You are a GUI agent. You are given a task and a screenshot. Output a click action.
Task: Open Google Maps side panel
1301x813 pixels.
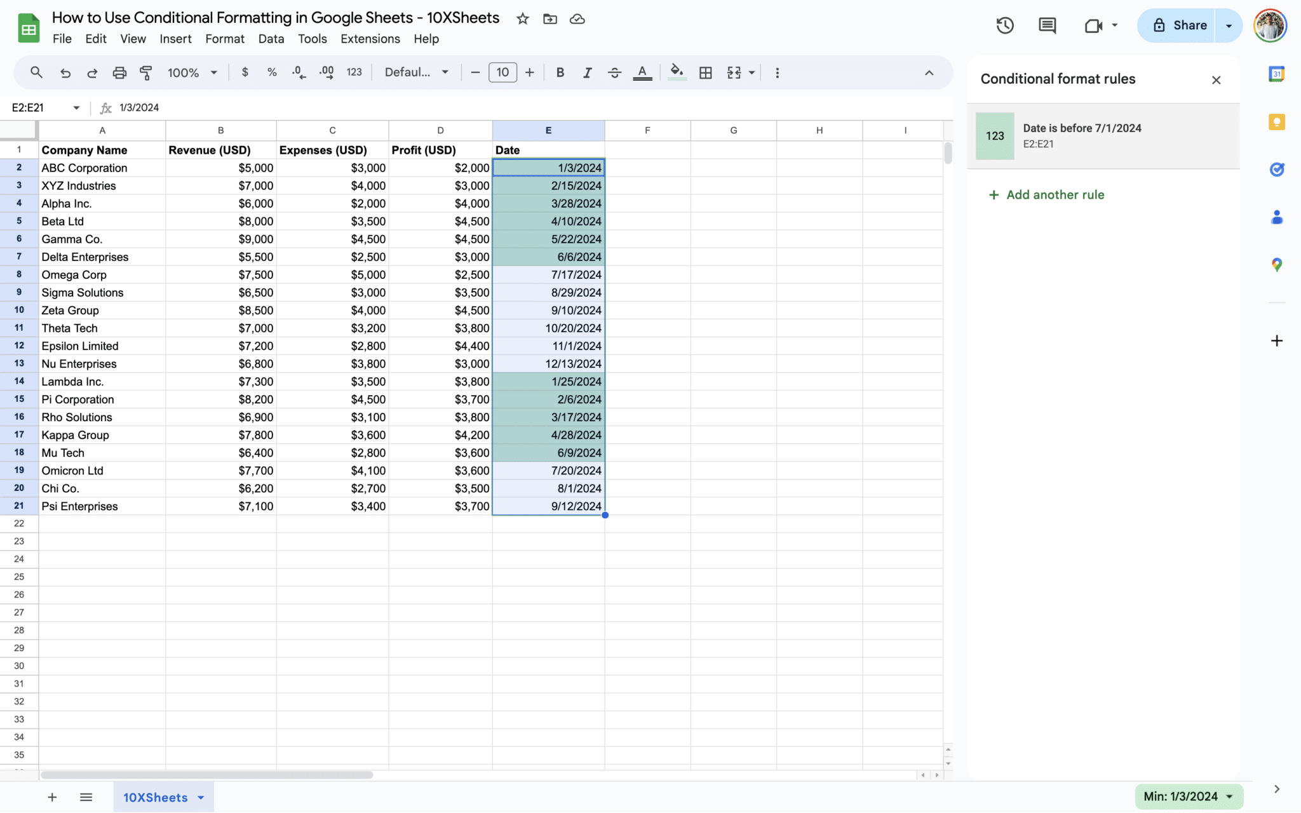point(1277,265)
